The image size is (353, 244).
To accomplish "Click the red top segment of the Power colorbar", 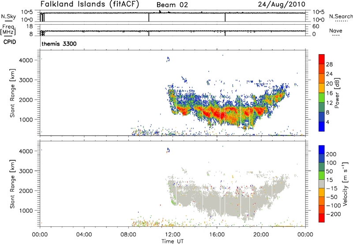I will click(x=322, y=59).
